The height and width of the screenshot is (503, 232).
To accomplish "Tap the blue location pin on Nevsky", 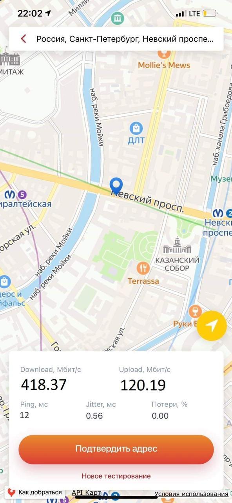I will (x=116, y=186).
